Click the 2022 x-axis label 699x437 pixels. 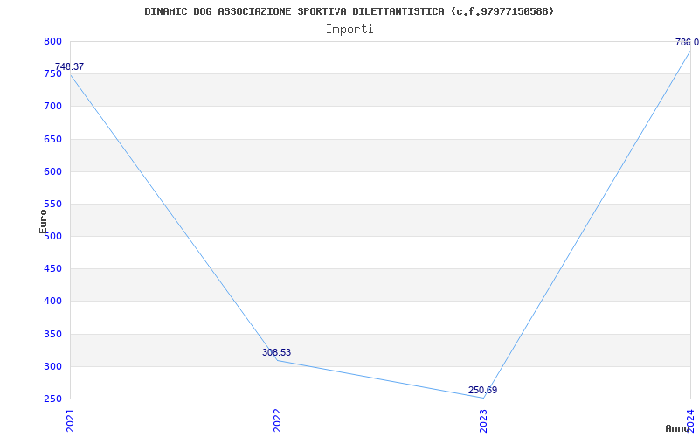tap(277, 420)
